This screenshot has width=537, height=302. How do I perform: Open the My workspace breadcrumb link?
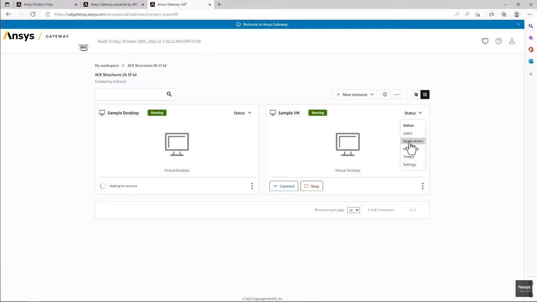107,65
